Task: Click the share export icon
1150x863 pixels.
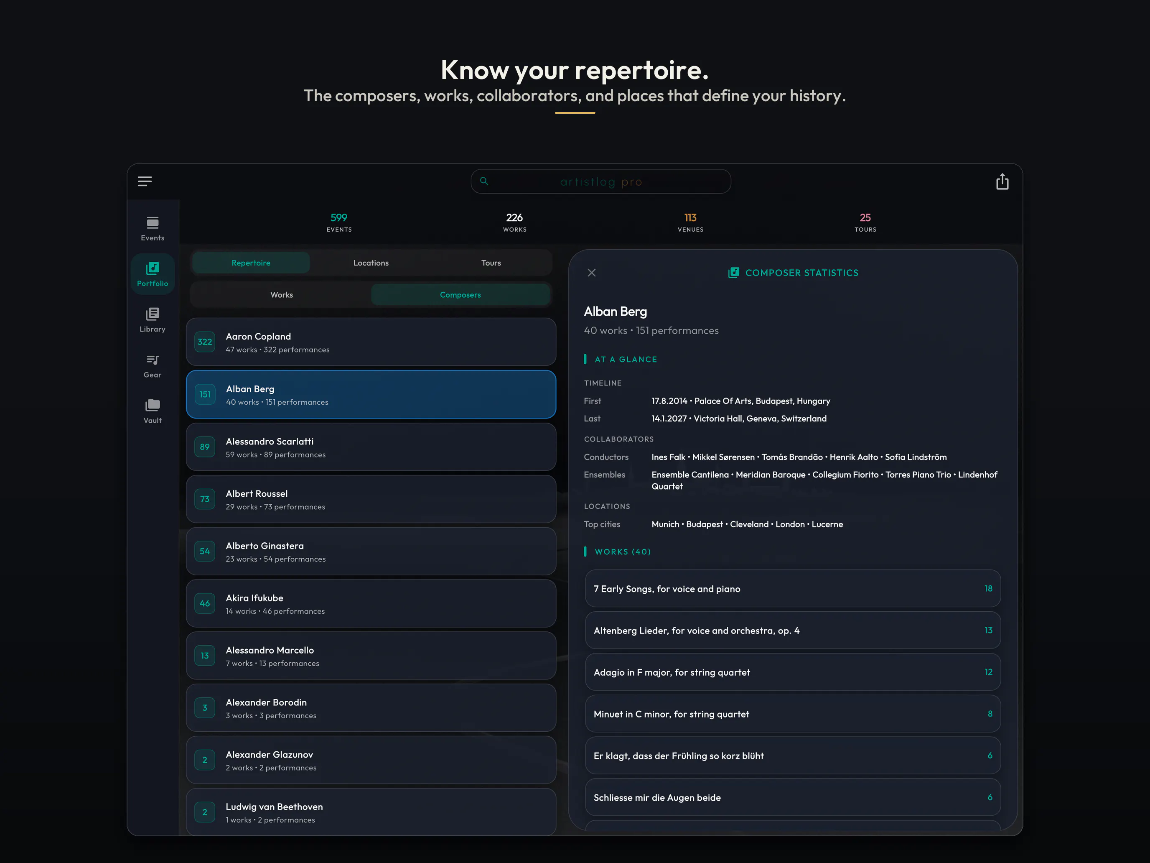Action: click(1002, 181)
